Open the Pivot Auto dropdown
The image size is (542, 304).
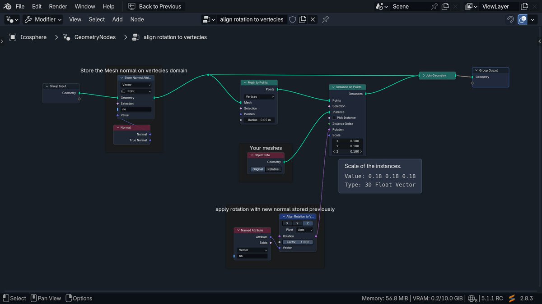305,230
